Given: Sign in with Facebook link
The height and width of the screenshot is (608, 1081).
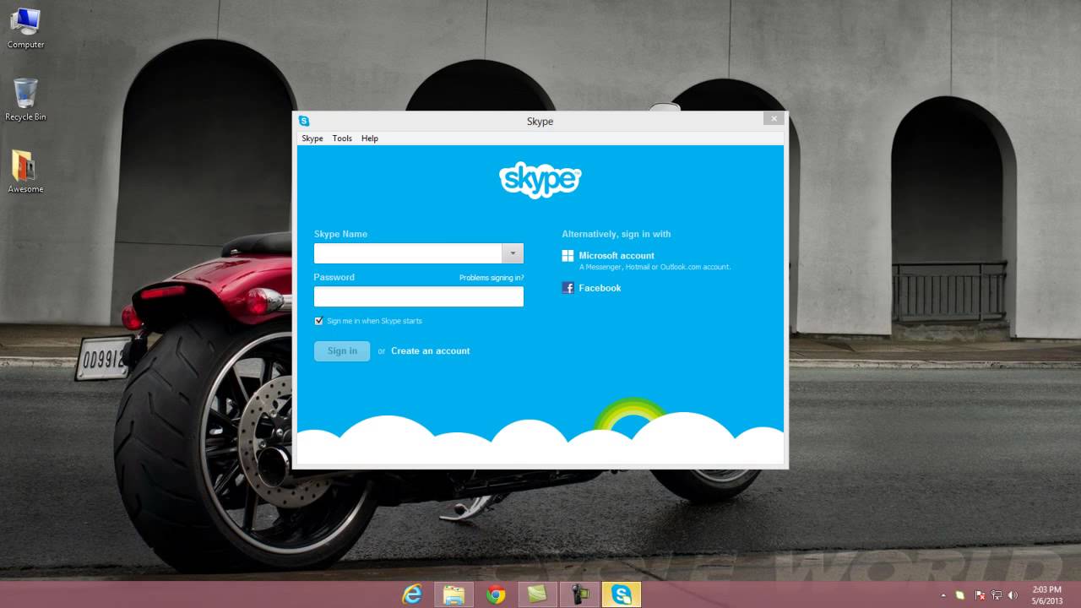Looking at the screenshot, I should (x=600, y=288).
